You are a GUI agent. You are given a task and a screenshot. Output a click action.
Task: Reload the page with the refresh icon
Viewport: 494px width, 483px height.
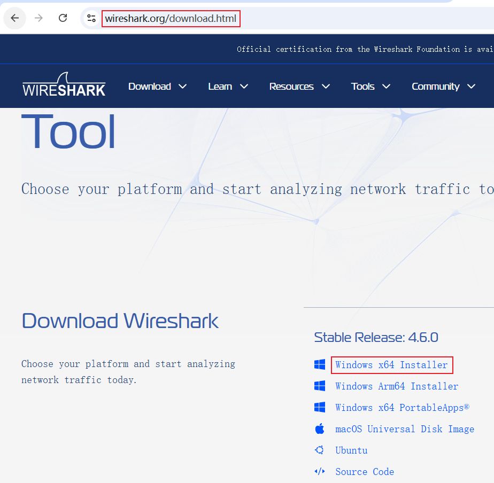point(63,18)
